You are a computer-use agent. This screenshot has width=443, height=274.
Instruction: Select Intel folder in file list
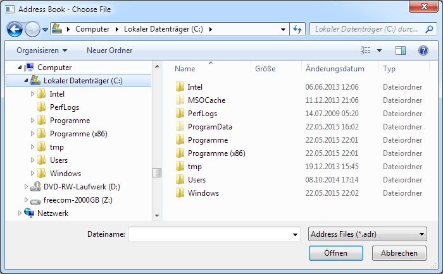click(195, 87)
